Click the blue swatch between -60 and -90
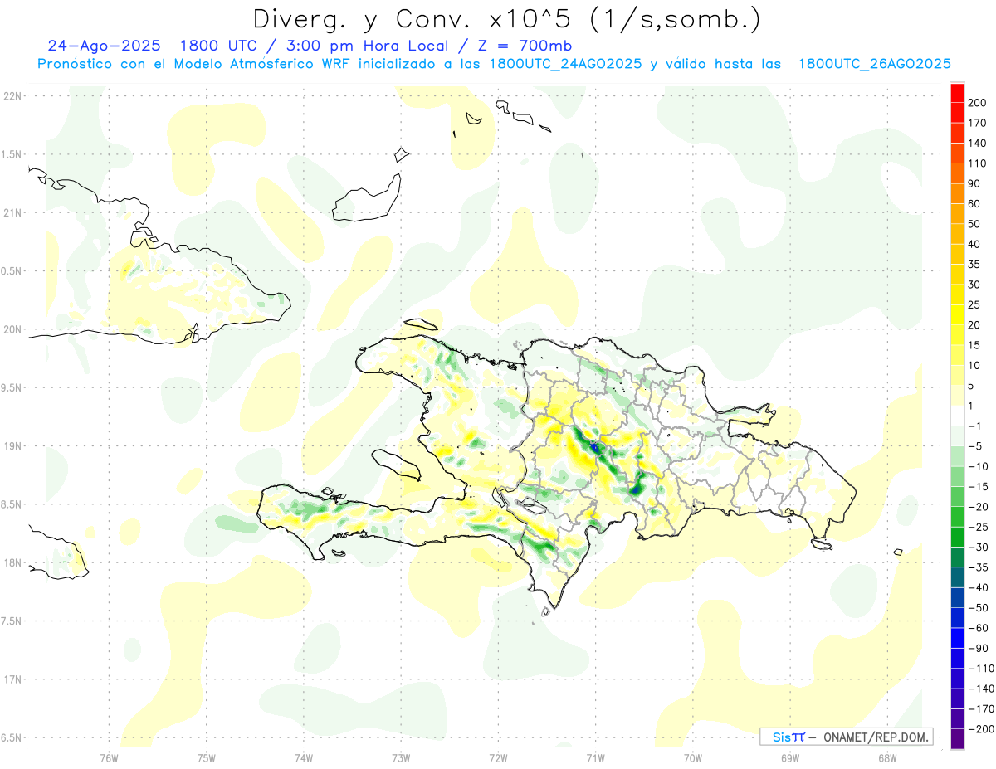 [957, 638]
